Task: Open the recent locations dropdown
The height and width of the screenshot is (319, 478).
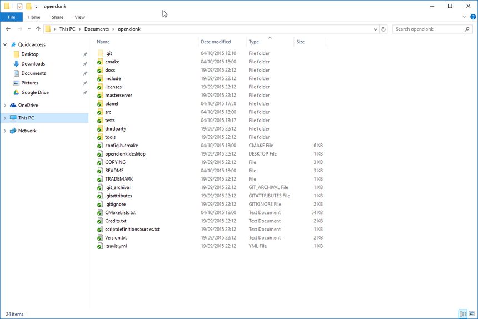Action: 29,29
